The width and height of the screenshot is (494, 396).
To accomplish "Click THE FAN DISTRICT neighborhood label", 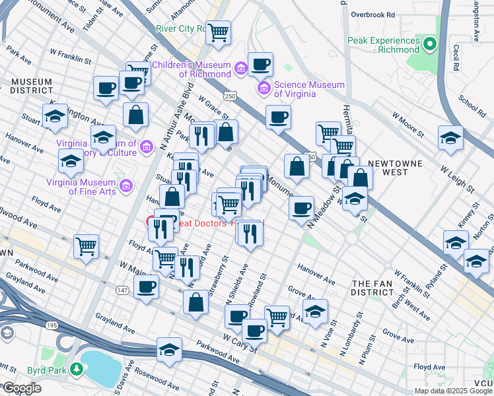I will click(x=372, y=288).
